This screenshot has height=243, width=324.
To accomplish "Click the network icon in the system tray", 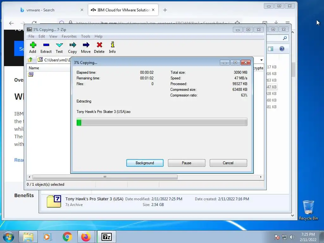I will coord(284,237).
